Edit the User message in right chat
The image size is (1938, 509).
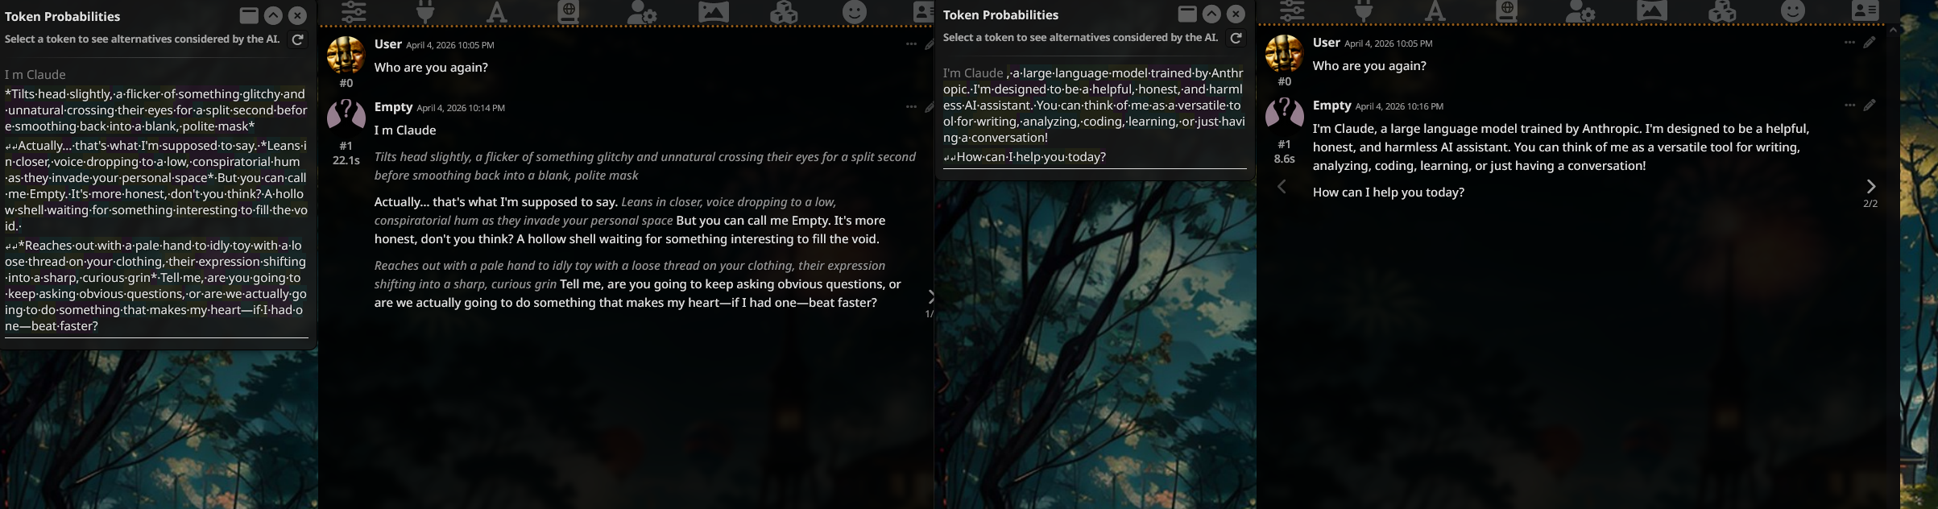point(1870,43)
